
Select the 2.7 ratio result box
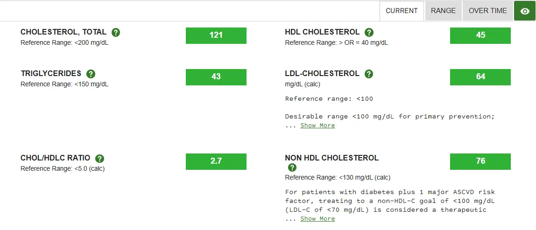(x=216, y=161)
